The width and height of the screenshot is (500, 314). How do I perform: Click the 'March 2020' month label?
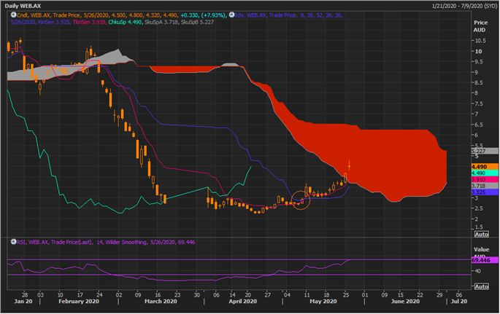161,302
